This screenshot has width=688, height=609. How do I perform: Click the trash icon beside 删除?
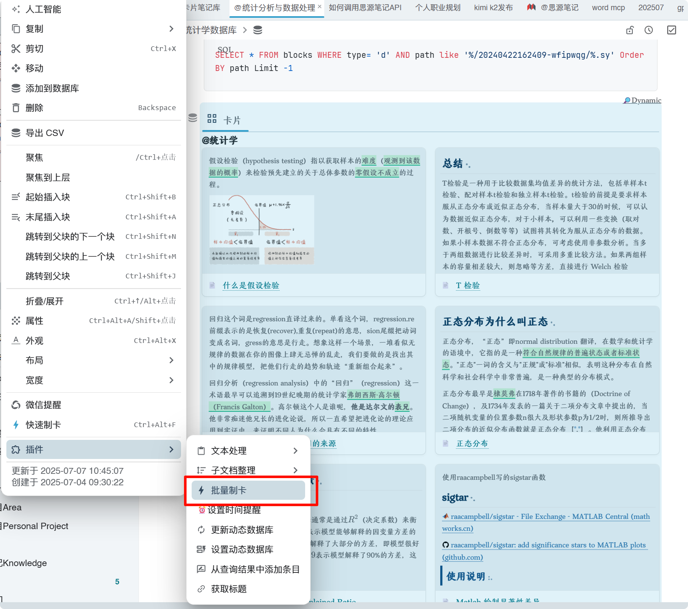click(16, 108)
